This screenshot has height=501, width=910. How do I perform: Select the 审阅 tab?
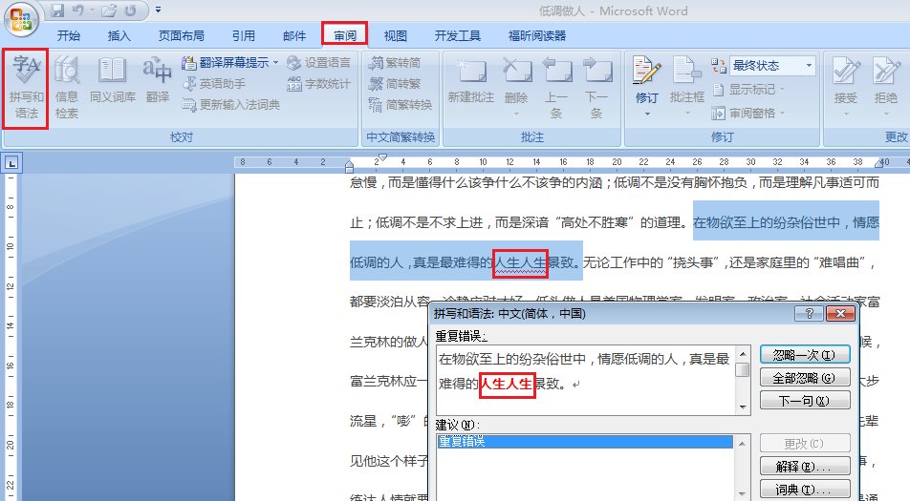pyautogui.click(x=345, y=34)
